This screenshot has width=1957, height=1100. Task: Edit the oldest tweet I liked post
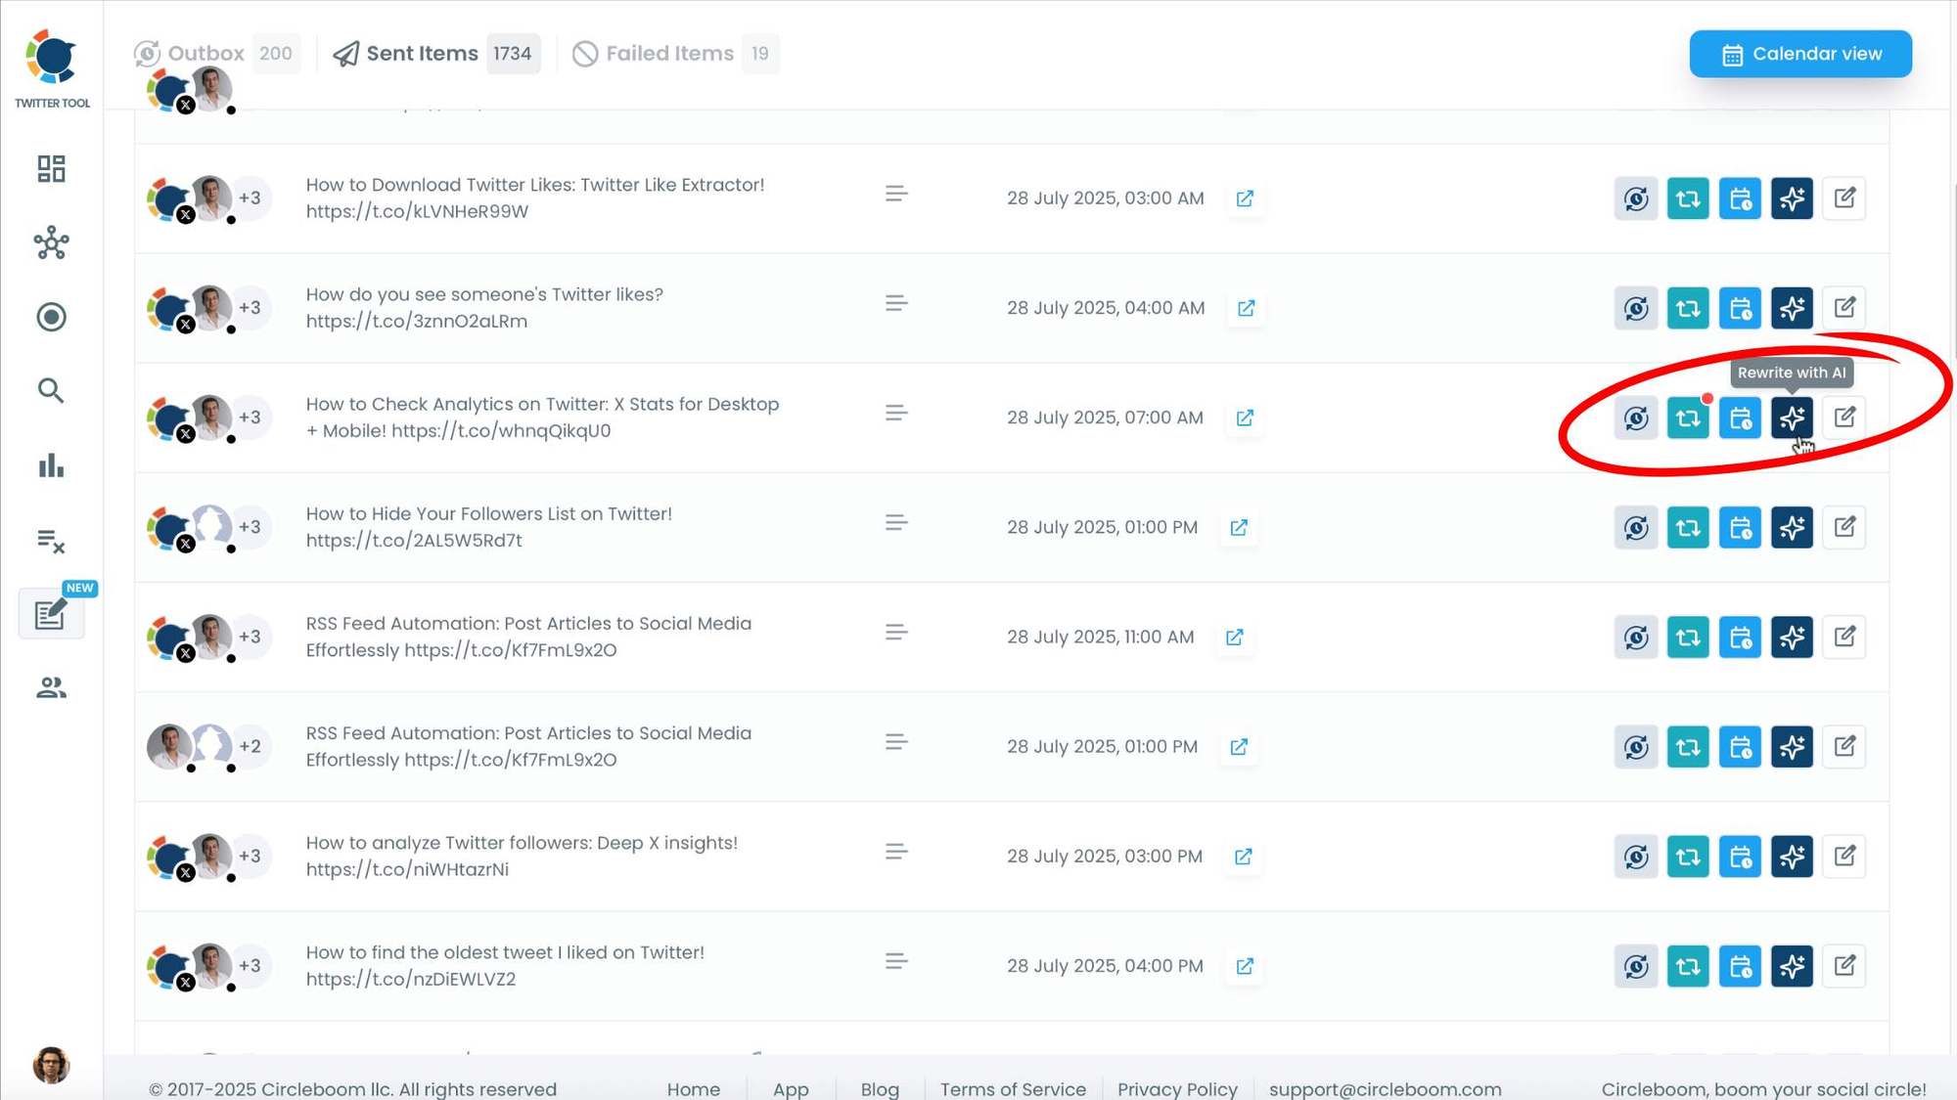point(1844,966)
